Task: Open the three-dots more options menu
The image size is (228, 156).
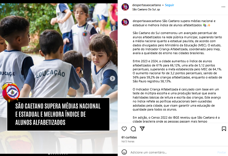Action: coord(223,7)
